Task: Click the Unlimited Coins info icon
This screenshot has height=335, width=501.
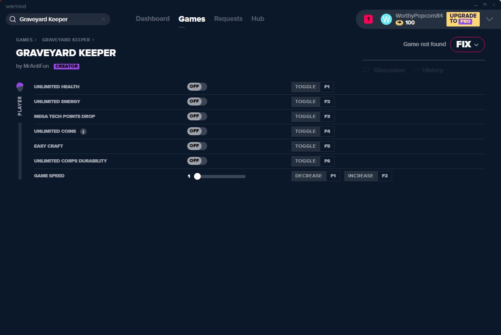Action: (x=83, y=132)
